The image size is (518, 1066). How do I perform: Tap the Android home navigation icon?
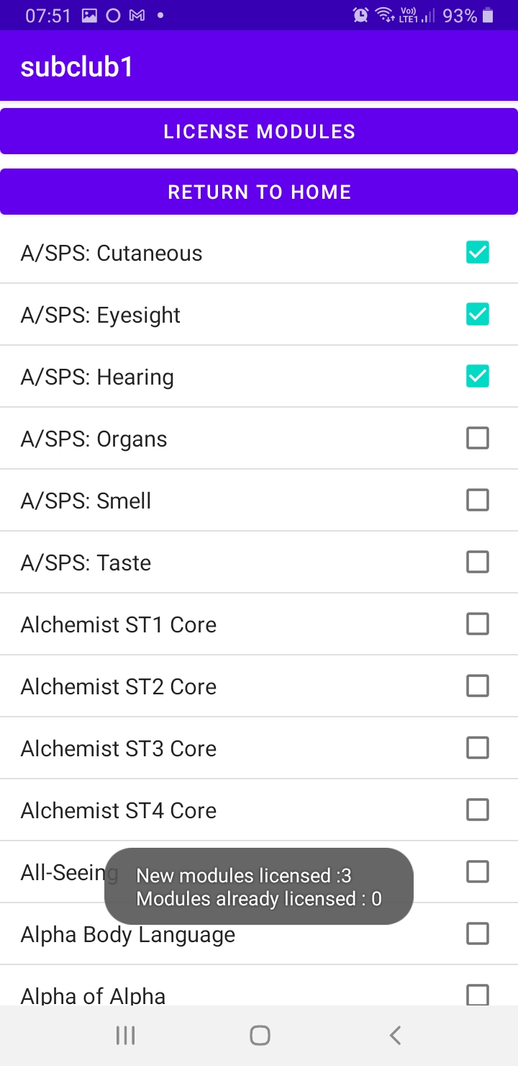(260, 1035)
